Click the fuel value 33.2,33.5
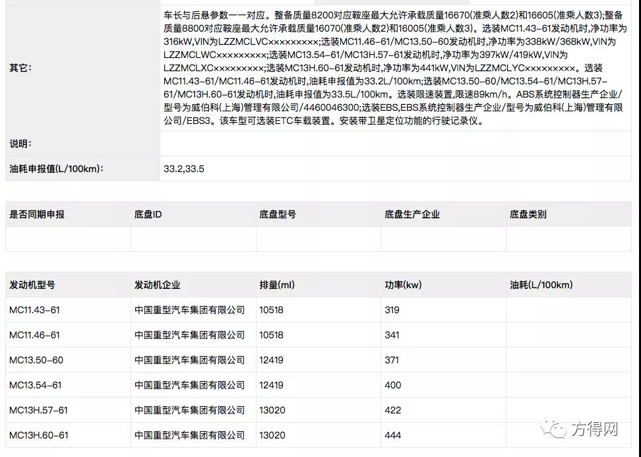The width and height of the screenshot is (641, 457). [182, 169]
